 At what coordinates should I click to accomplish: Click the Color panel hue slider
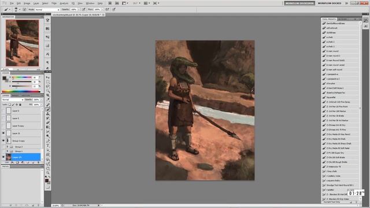click(x=22, y=77)
